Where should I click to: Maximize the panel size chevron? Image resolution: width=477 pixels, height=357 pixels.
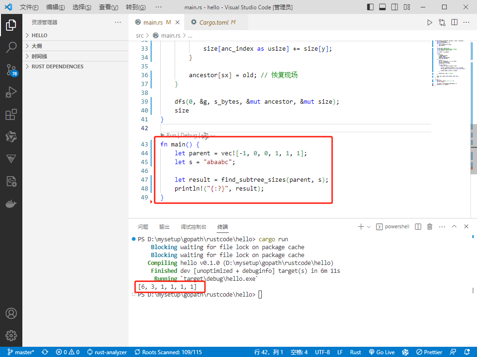click(454, 226)
